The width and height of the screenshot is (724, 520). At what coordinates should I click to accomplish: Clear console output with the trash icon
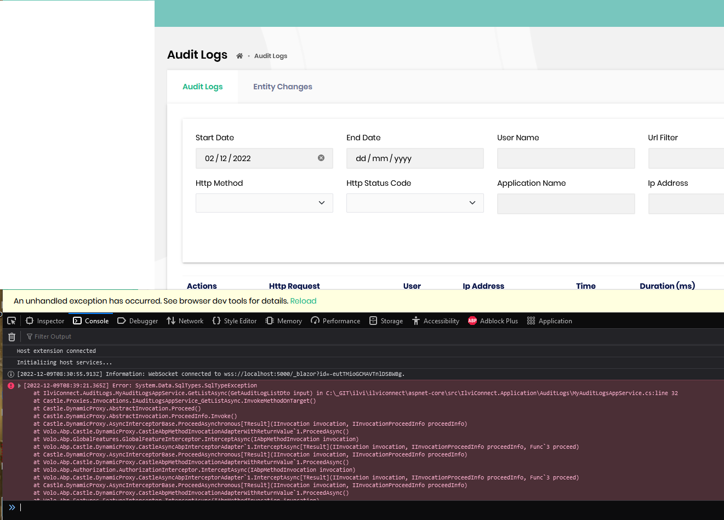tap(12, 337)
